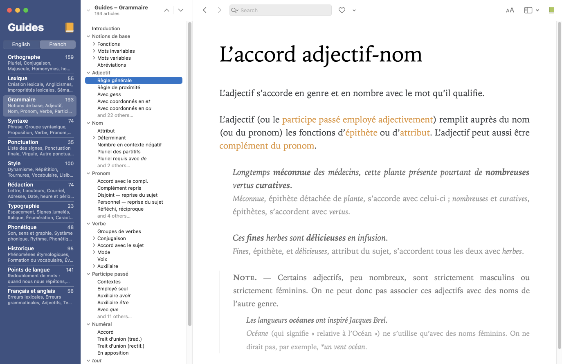Switch language to English
562x364 pixels.
click(x=21, y=45)
